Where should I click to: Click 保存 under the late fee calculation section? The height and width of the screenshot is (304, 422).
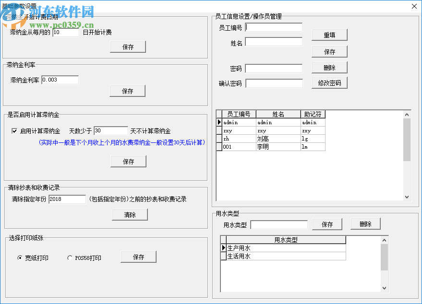coord(128,161)
